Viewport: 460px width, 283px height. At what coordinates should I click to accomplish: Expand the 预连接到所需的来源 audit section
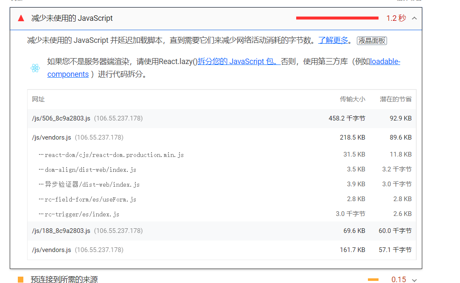(414, 279)
